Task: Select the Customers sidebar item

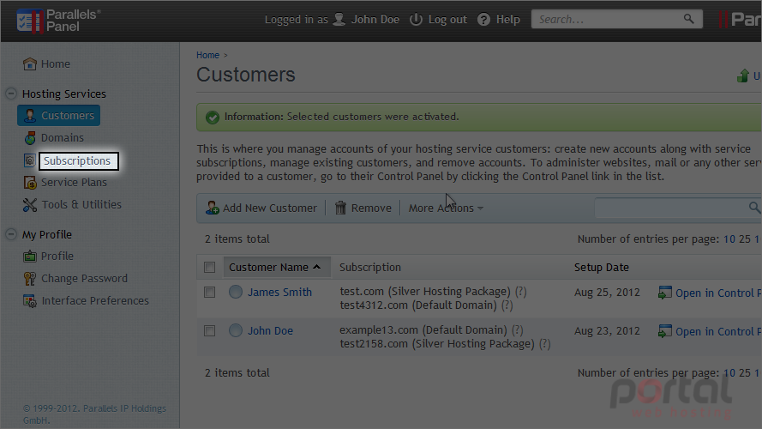Action: point(59,116)
